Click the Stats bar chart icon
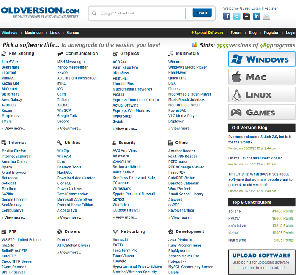Image resolution: width=296 pixels, height=275 pixels. [195, 44]
